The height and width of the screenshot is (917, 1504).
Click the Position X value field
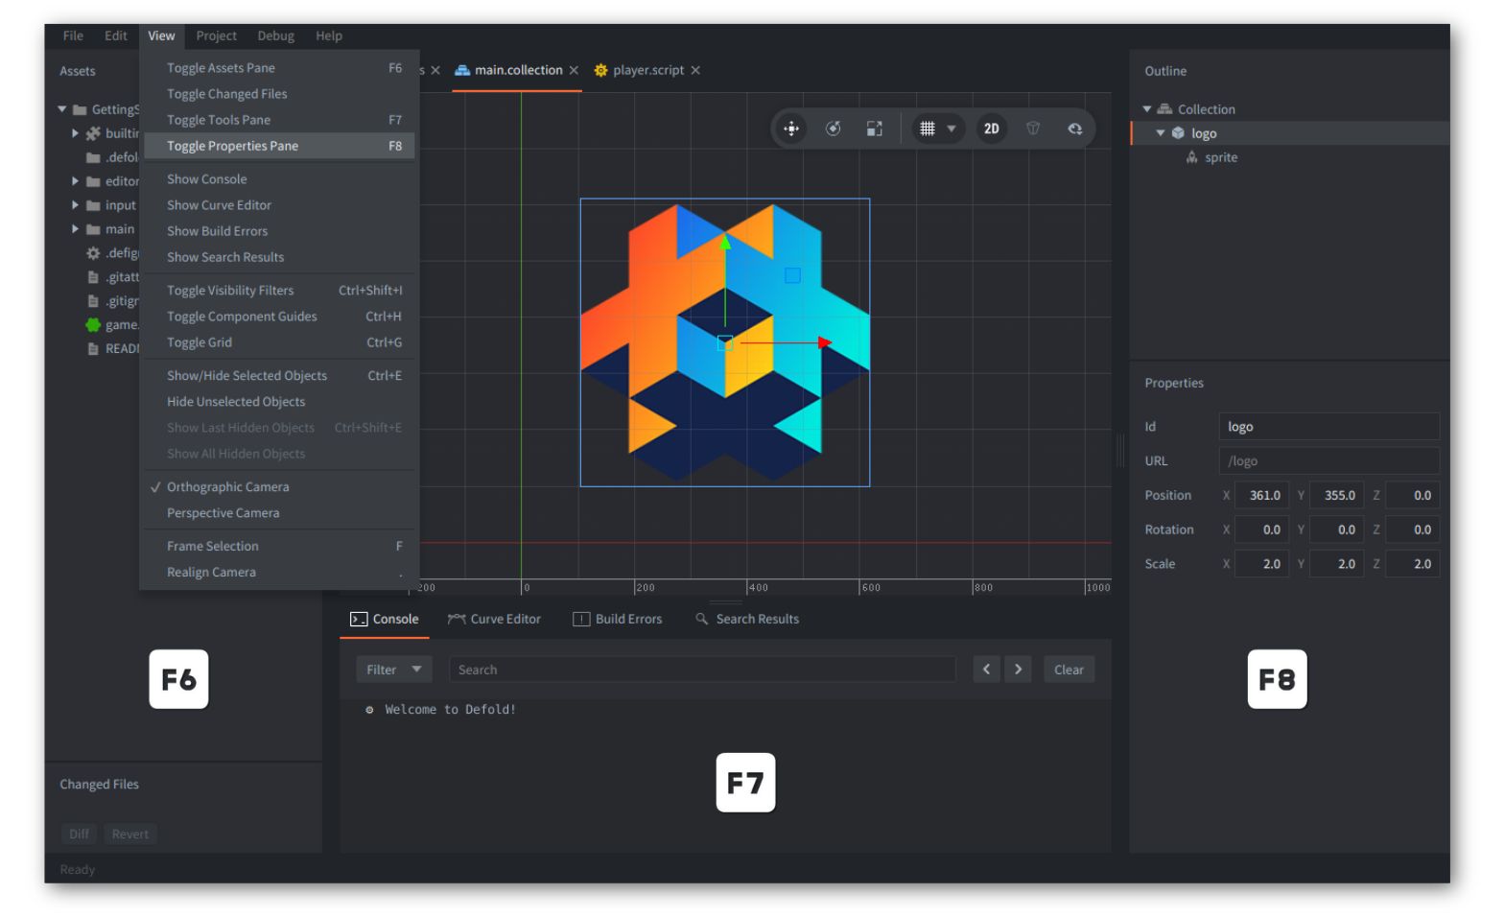coord(1261,496)
